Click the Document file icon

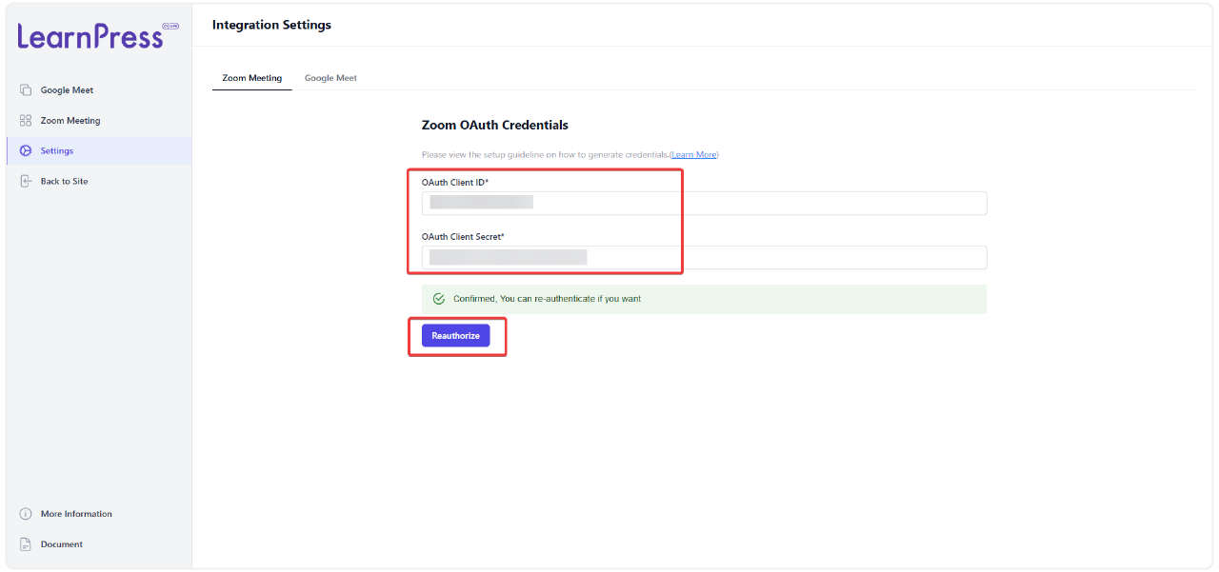click(26, 544)
